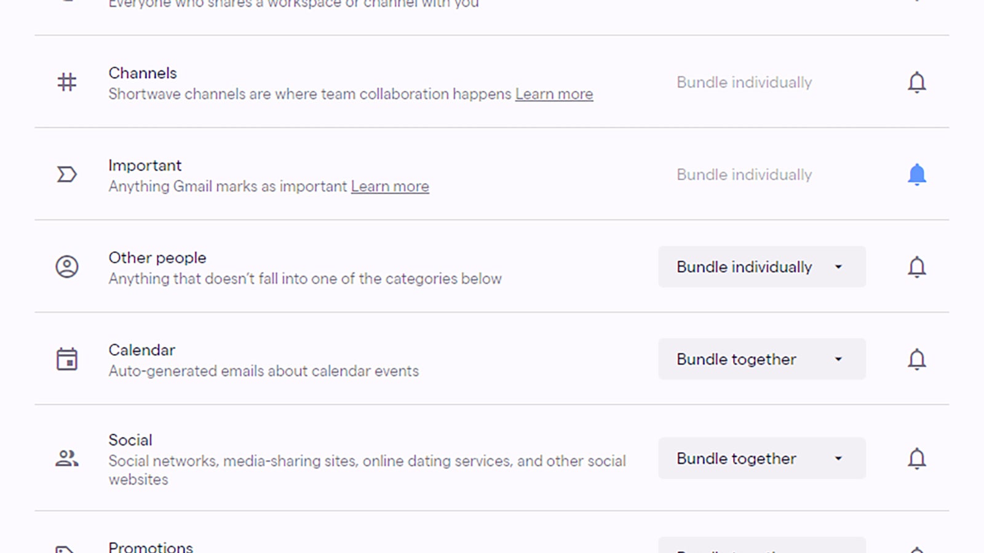Switch to the Important category row
The image size is (984, 553).
tap(246, 175)
